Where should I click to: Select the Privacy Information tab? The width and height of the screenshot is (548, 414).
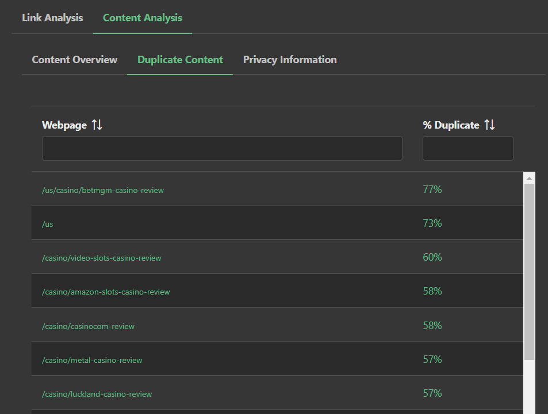point(290,59)
